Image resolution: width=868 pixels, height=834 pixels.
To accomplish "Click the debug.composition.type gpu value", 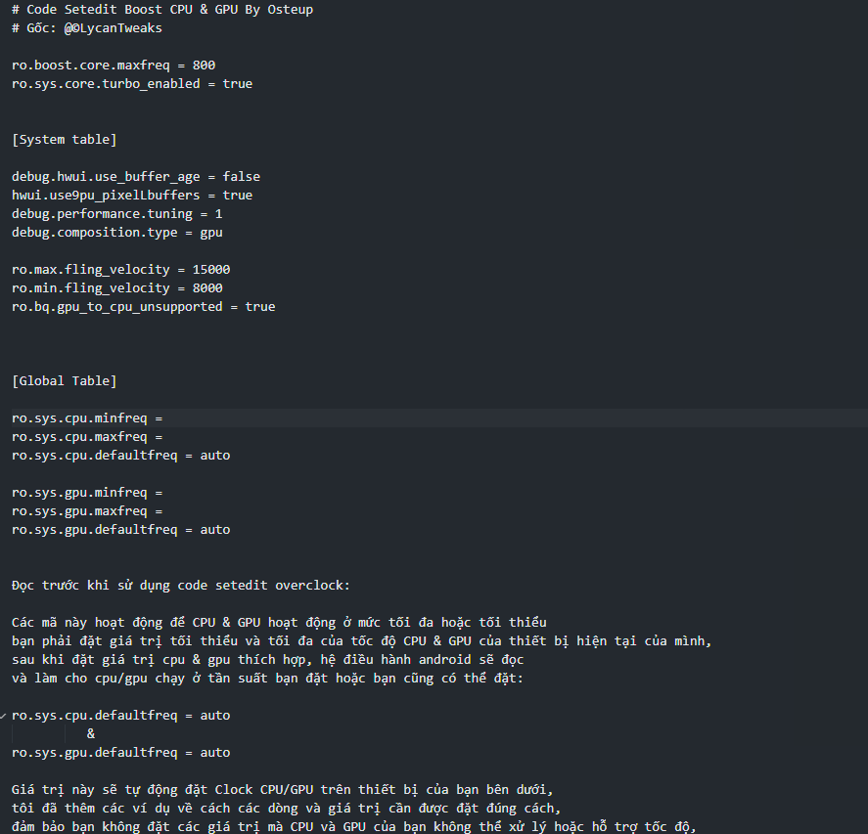I will click(211, 233).
